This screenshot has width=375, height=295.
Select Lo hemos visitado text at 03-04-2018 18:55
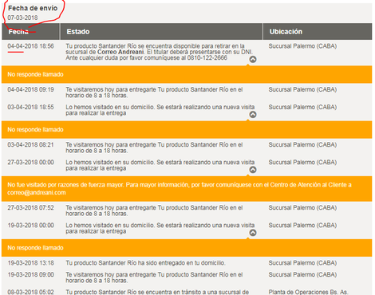160,110
